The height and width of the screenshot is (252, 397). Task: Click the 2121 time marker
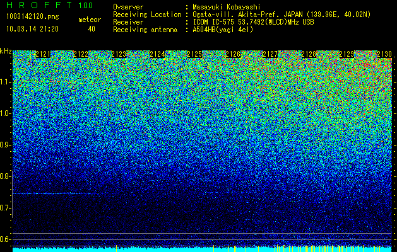click(x=43, y=54)
